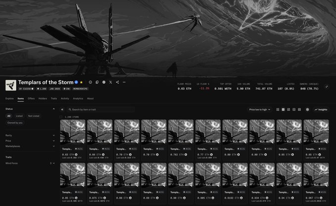This screenshot has width=336, height=206.
Task: Click marketplace icon beside 0.66 ETH price
Action: pos(103,154)
